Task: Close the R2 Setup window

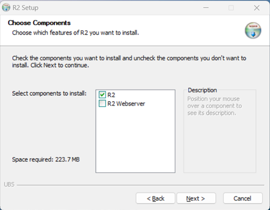Action: (x=256, y=8)
